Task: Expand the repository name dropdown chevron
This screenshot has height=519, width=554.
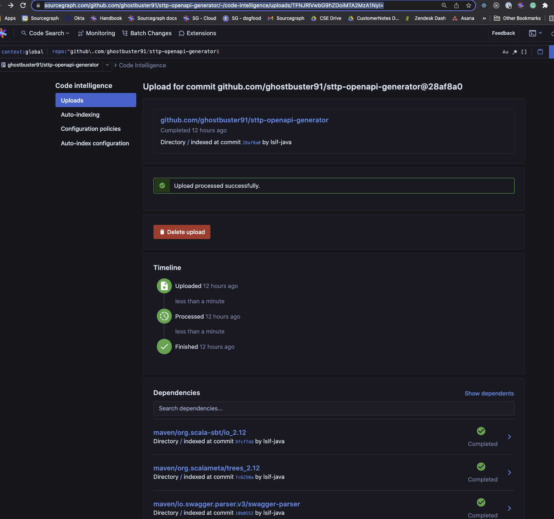Action: 108,65
